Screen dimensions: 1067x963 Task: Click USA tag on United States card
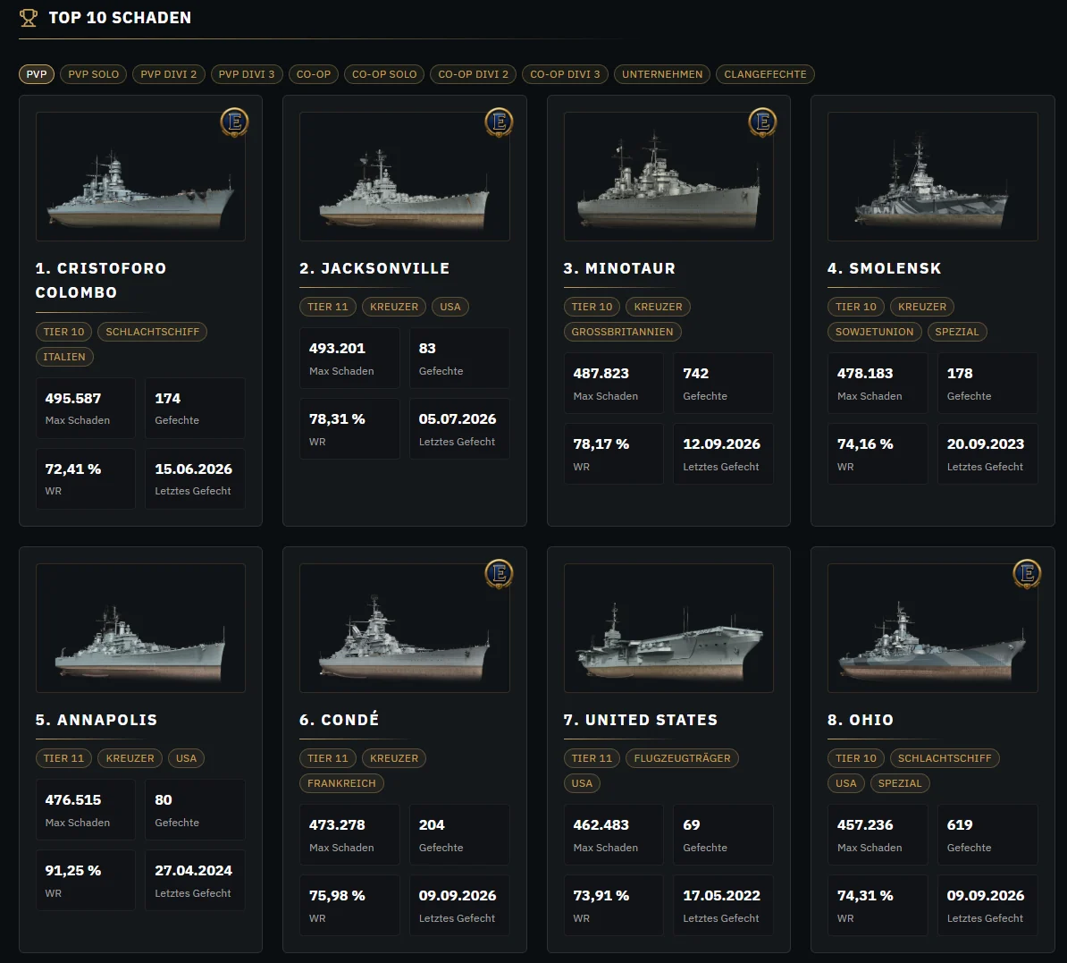(x=582, y=783)
